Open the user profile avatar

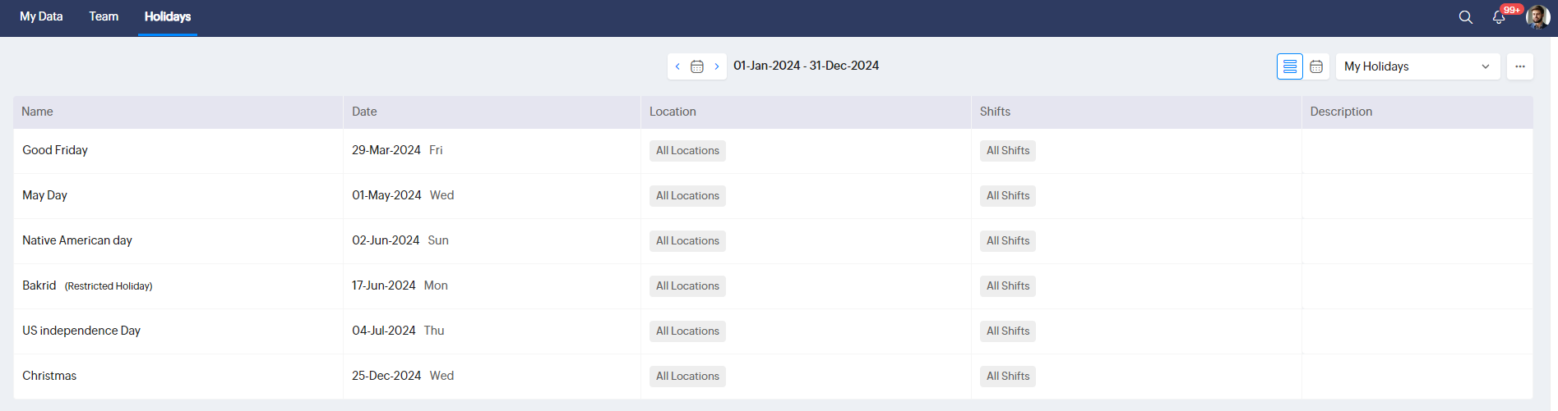[1537, 16]
